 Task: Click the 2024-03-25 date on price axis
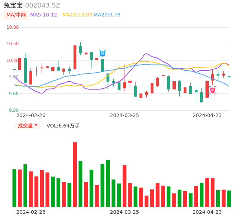click(124, 115)
